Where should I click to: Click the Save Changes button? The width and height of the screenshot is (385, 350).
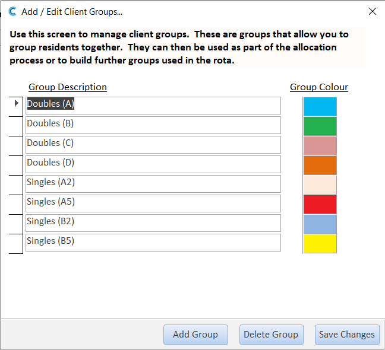[x=347, y=335]
